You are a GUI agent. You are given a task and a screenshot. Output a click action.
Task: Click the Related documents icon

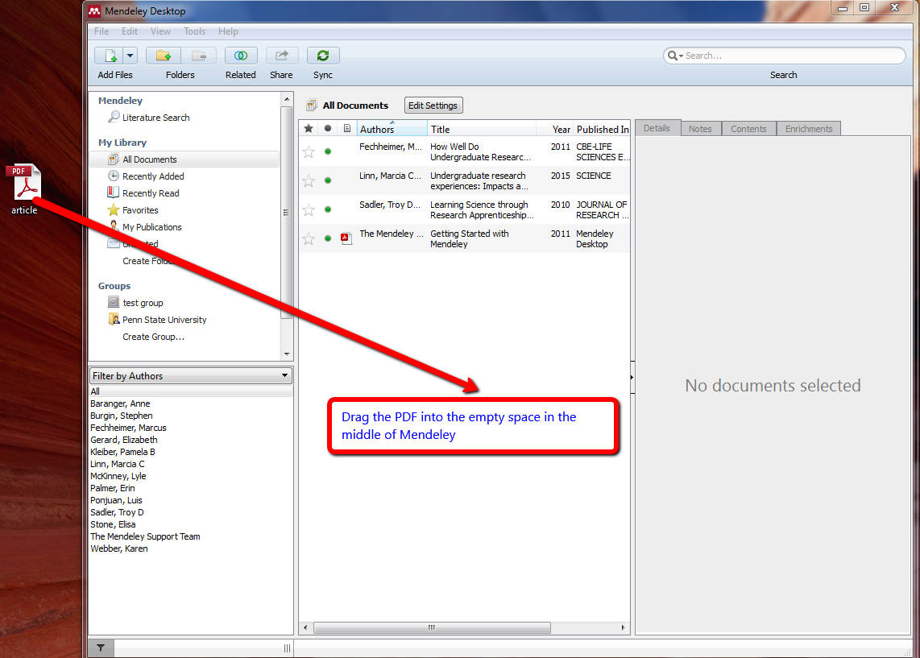(x=241, y=56)
